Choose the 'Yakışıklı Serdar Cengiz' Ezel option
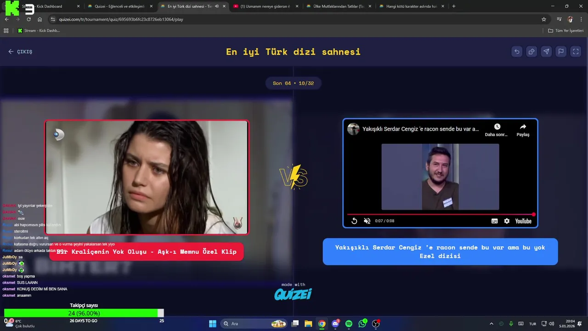588x331 pixels. (440, 251)
